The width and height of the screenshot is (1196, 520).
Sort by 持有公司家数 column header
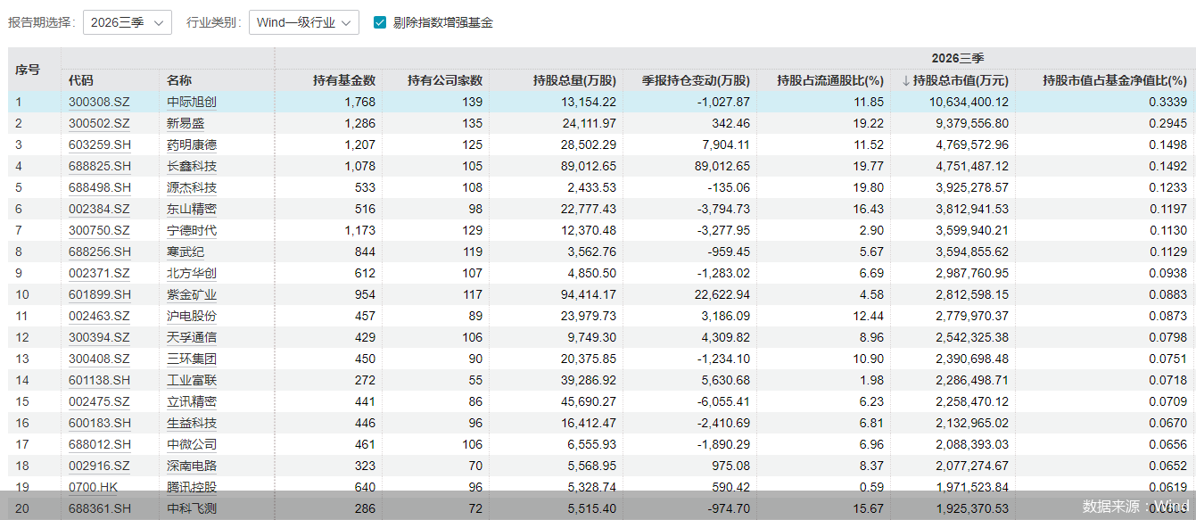click(x=445, y=80)
